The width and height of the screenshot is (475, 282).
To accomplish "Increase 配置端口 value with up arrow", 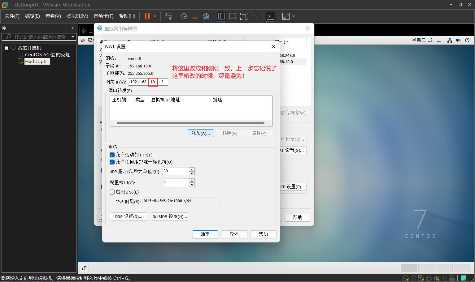I will click(192, 181).
